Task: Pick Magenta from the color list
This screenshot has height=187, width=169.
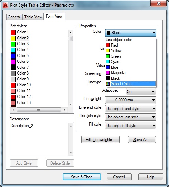Action: 131,73
